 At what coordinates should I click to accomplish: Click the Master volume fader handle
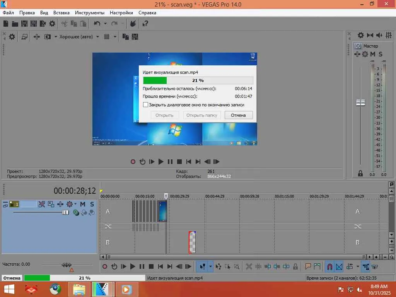[x=360, y=102]
